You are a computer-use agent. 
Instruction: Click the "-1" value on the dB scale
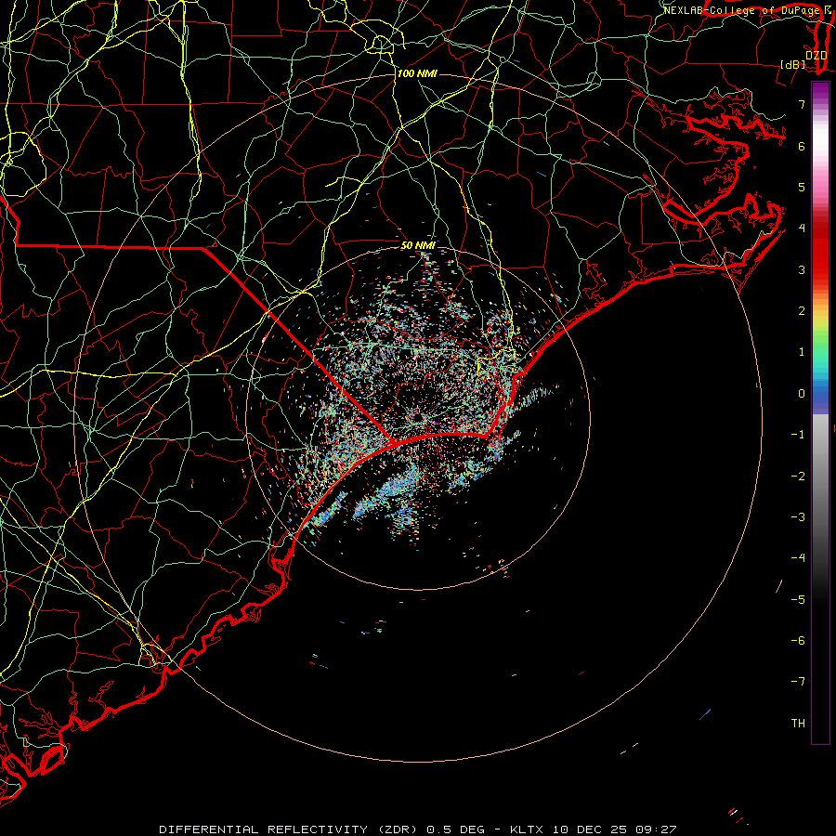(798, 435)
